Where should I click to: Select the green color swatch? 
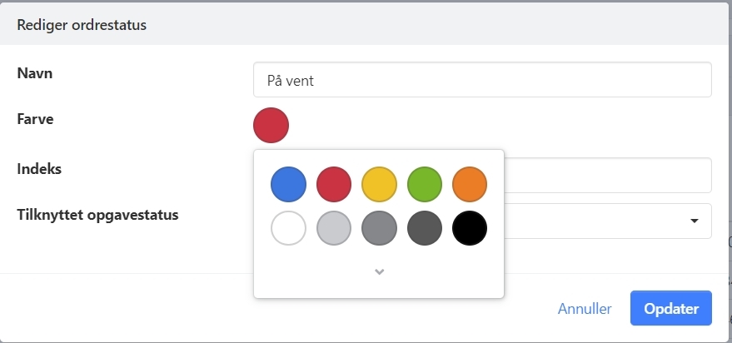425,184
